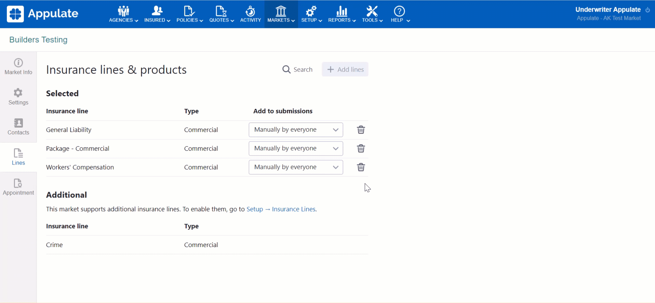This screenshot has height=303, width=655.
Task: Expand the Tools menu
Action: 372,14
